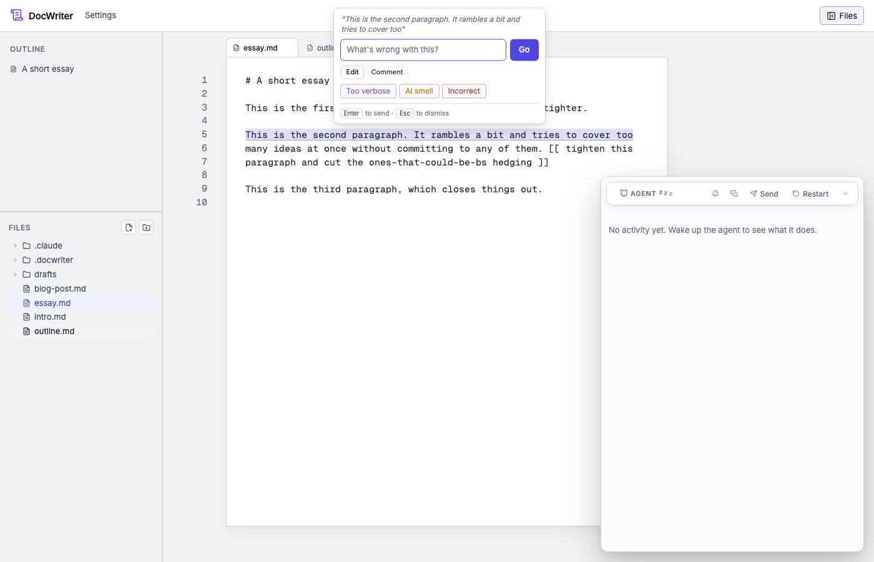This screenshot has width=874, height=562.
Task: Click the new folder icon in Files
Action: tap(146, 227)
